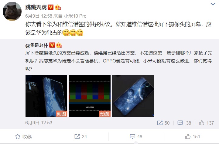This screenshot has height=144, width=219.
Task: Click the membership crown icon beside 跳跳天虎
Action: click(58, 7)
